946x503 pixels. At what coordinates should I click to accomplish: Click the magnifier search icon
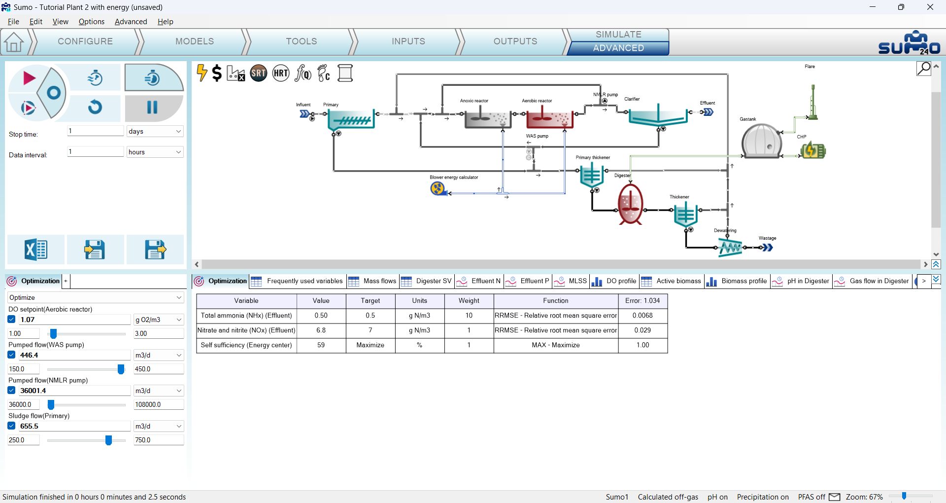click(923, 68)
